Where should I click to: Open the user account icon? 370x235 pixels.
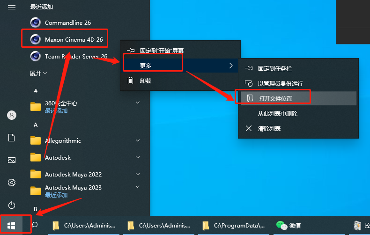(12, 115)
